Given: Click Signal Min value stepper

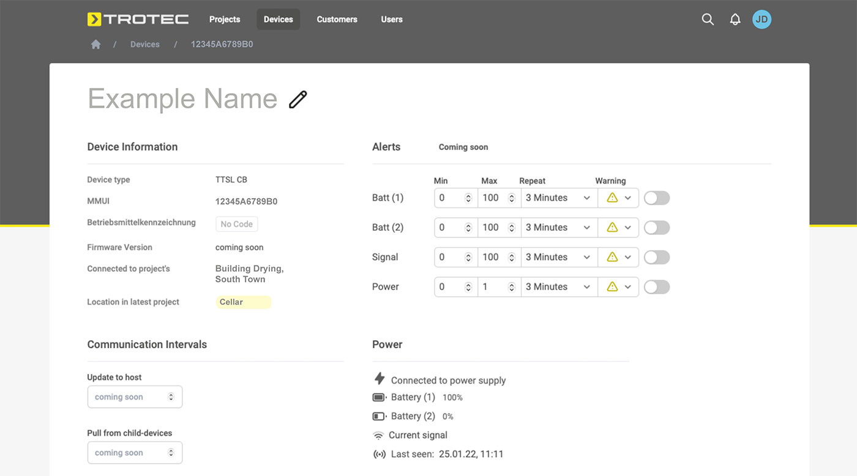Looking at the screenshot, I should 468,257.
